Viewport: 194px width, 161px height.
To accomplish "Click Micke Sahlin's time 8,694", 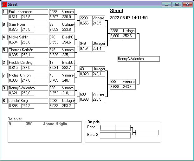I will click(15, 42).
